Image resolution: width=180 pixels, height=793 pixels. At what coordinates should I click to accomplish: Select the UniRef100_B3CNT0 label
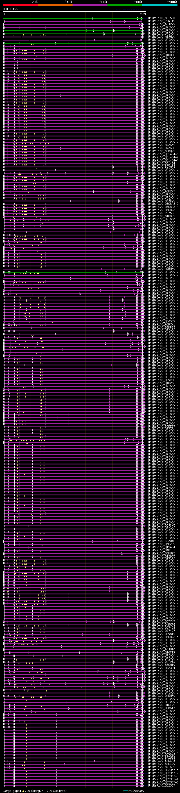point(161,665)
